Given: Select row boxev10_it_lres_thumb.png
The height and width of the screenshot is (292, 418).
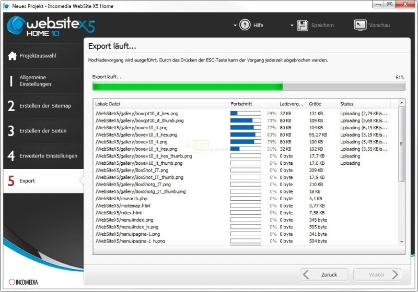Looking at the screenshot, I should point(246,156).
